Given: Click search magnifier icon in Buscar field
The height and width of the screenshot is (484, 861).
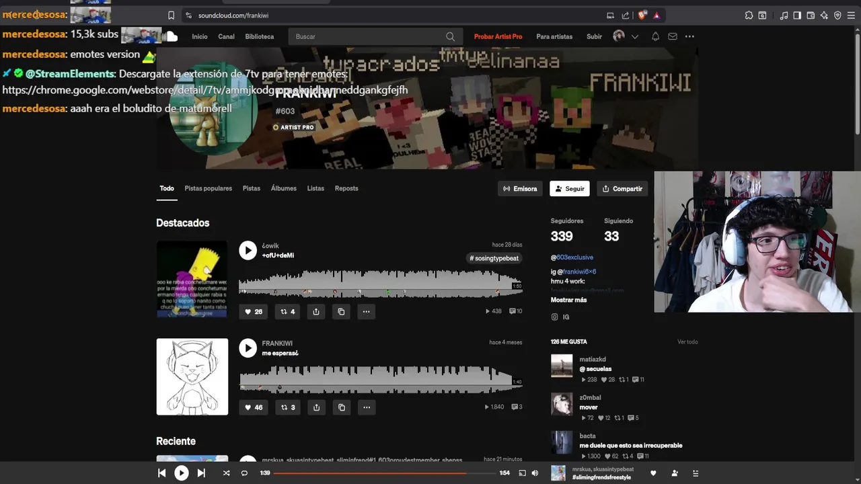Looking at the screenshot, I should [450, 36].
